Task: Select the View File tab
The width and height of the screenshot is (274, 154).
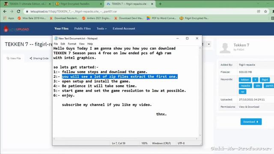Action: click(14, 58)
